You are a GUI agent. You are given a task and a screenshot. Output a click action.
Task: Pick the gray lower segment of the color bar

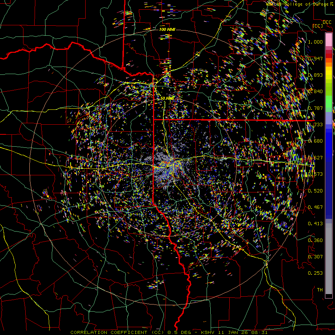point(329,259)
